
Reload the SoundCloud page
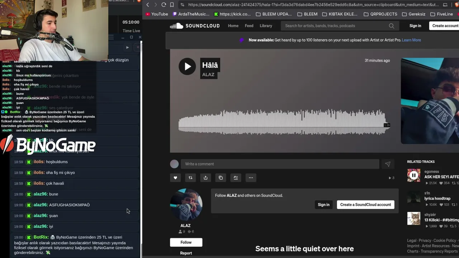pyautogui.click(x=164, y=5)
